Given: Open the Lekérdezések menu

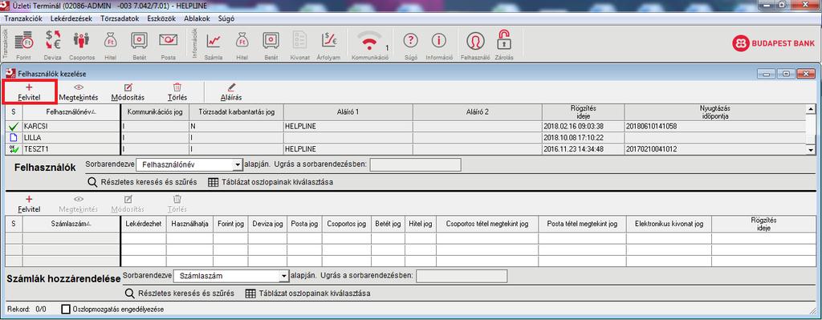Looking at the screenshot, I should point(71,18).
